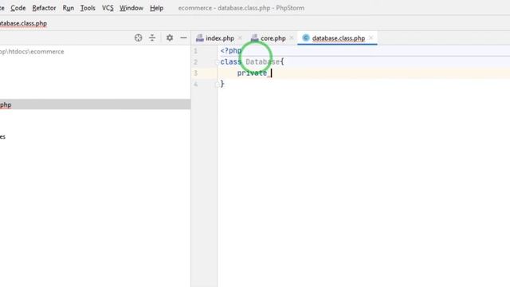Click the htdocs\ecommerce project root path
The width and height of the screenshot is (510, 287).
coord(32,52)
